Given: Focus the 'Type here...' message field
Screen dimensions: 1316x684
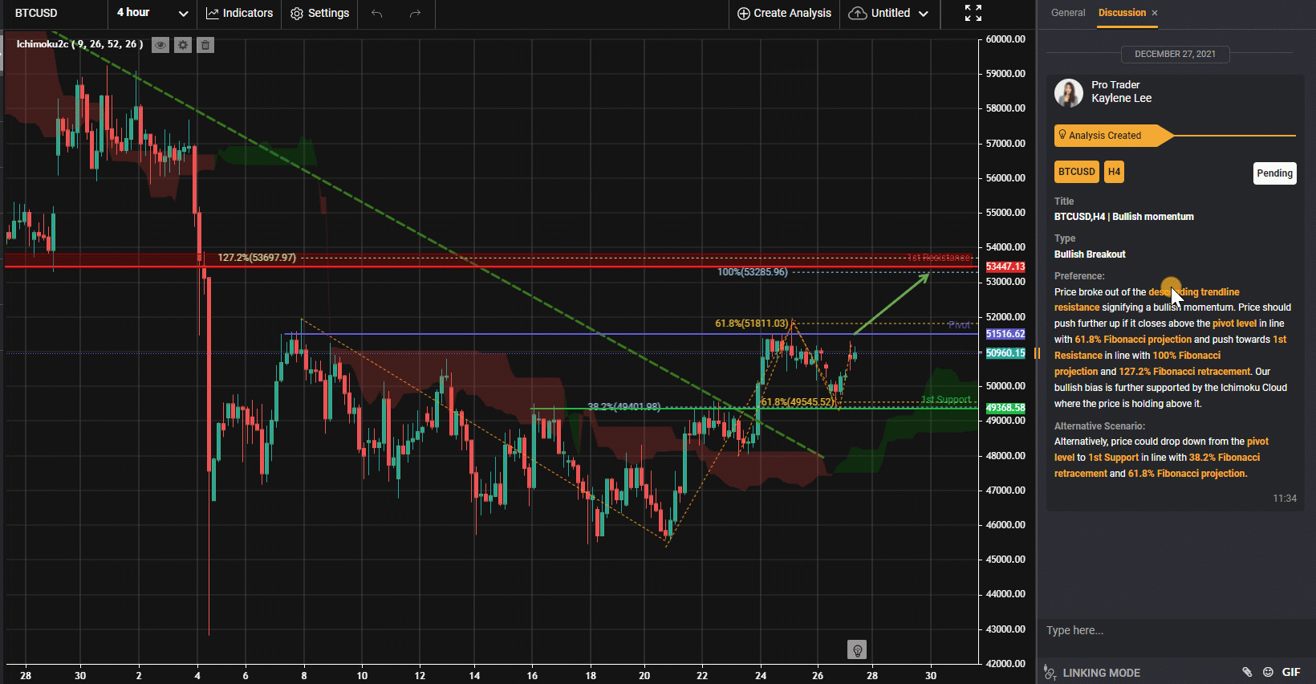Looking at the screenshot, I should (1176, 630).
